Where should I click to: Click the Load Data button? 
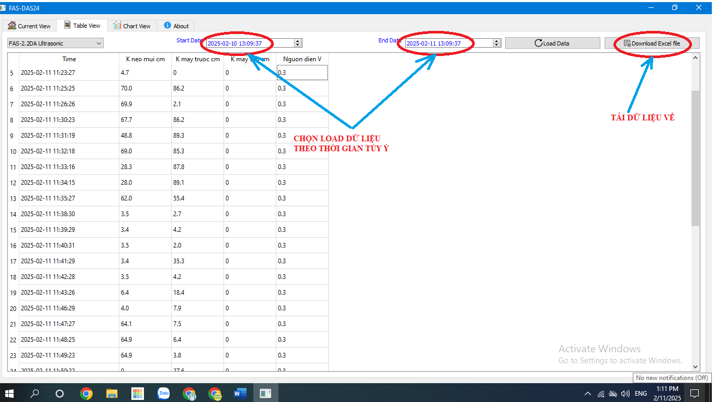click(x=552, y=43)
